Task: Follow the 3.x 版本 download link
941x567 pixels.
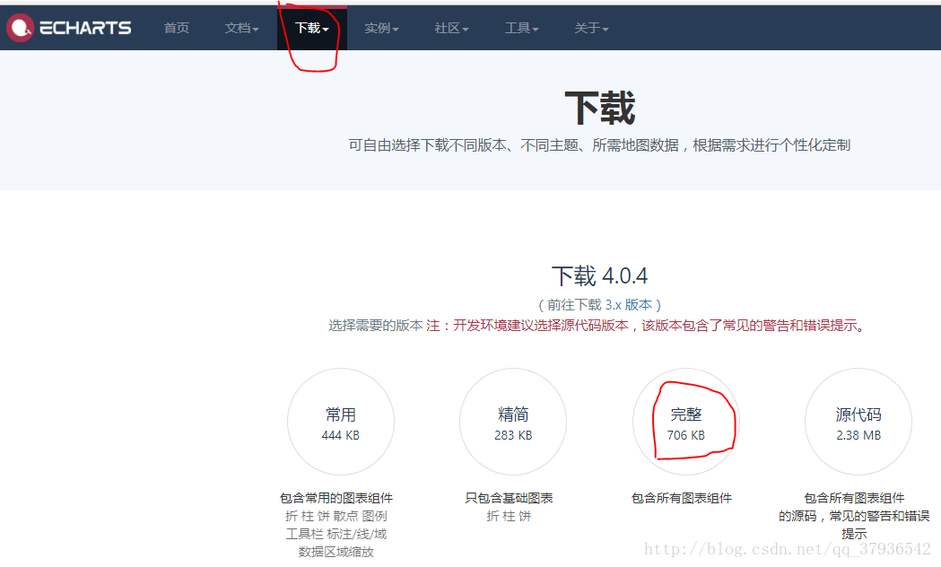Action: point(628,305)
